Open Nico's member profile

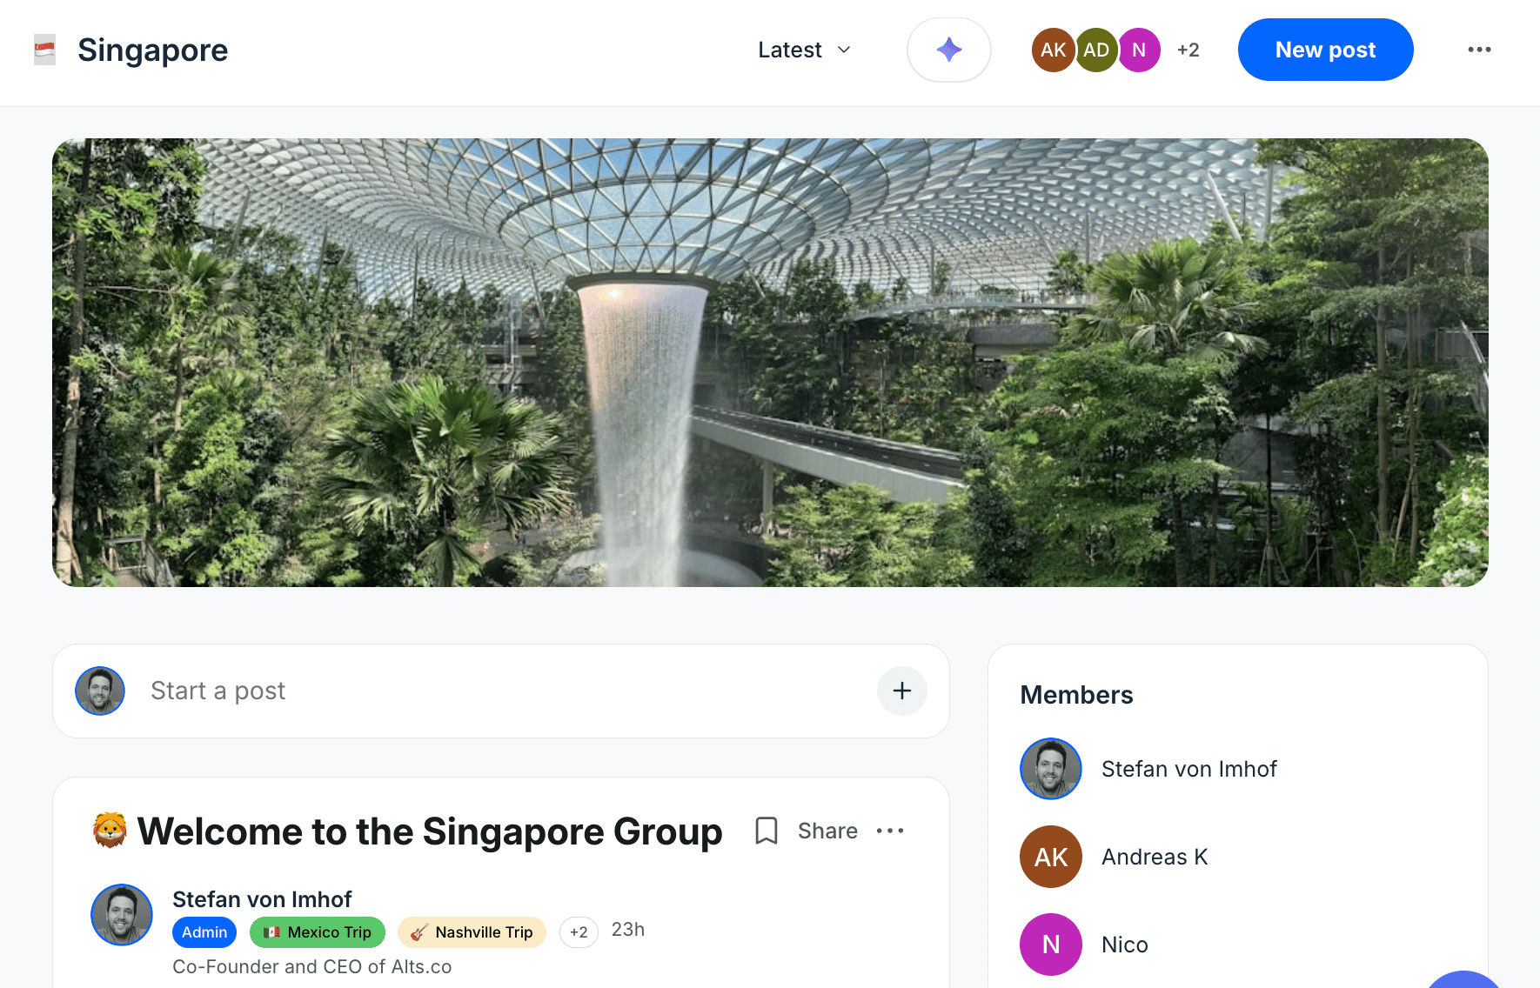pyautogui.click(x=1124, y=945)
